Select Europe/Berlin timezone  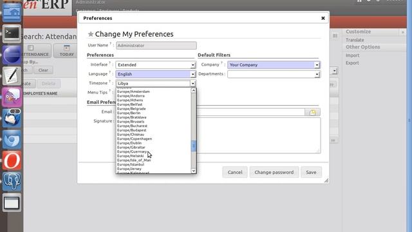tap(129, 113)
